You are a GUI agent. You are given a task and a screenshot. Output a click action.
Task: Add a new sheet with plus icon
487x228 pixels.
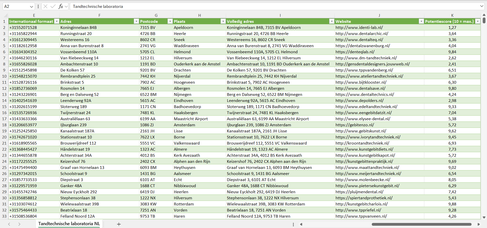pos(119,224)
